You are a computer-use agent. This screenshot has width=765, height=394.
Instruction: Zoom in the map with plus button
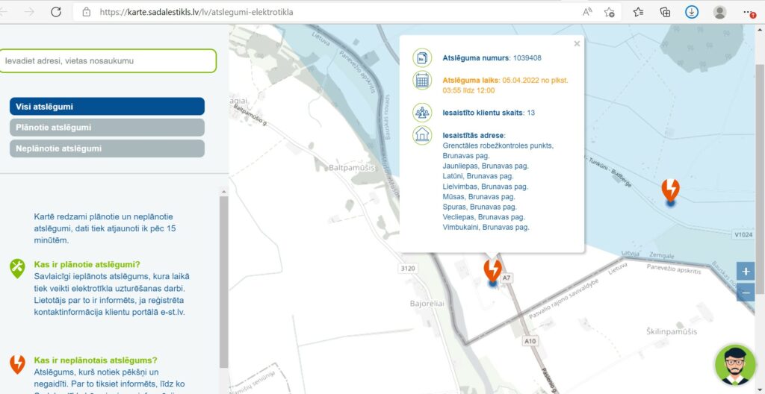click(x=745, y=271)
